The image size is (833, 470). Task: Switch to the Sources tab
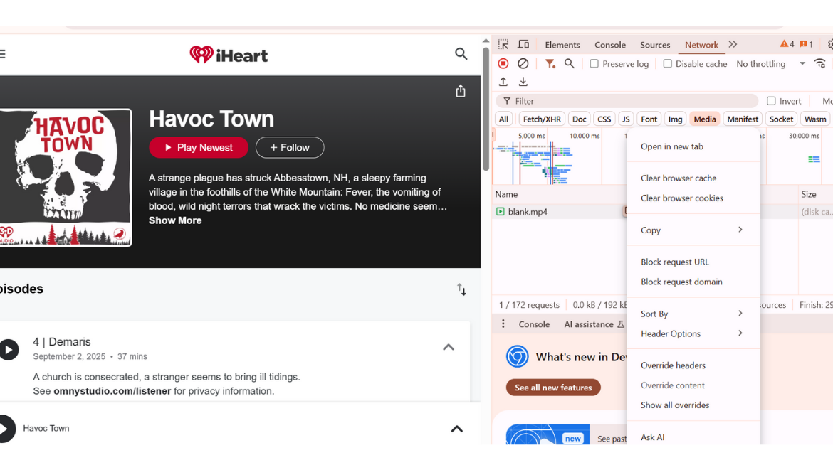coord(655,45)
